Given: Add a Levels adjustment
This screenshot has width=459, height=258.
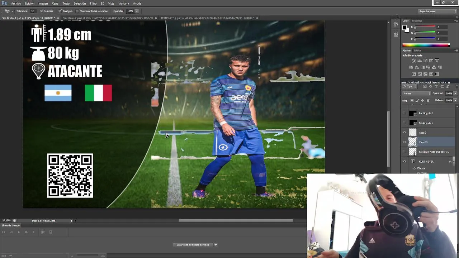Looking at the screenshot, I should pyautogui.click(x=420, y=61).
